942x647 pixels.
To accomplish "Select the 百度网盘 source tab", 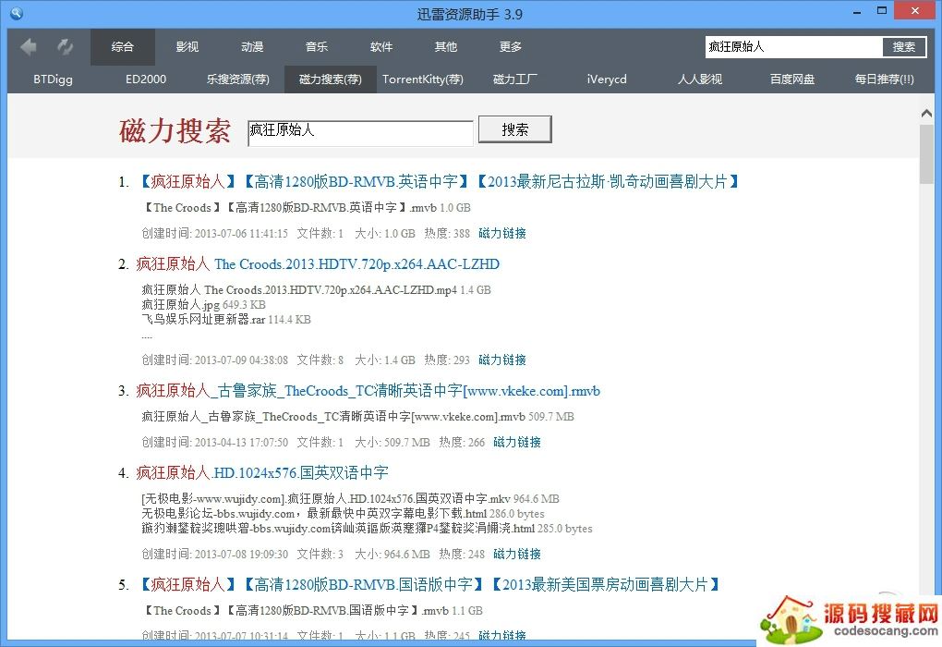I will (x=792, y=79).
